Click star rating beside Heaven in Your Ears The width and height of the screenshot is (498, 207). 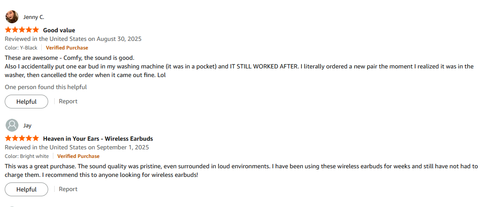point(22,139)
